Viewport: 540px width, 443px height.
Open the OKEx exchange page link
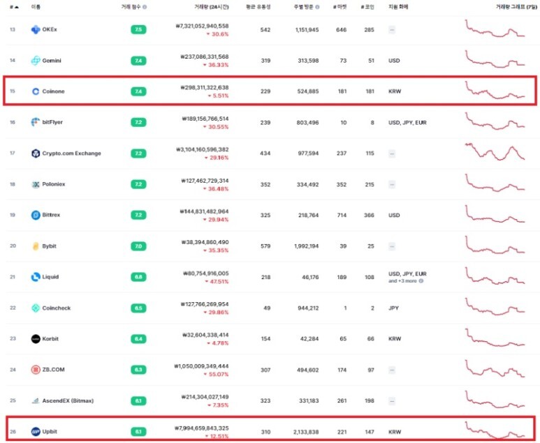(x=50, y=29)
